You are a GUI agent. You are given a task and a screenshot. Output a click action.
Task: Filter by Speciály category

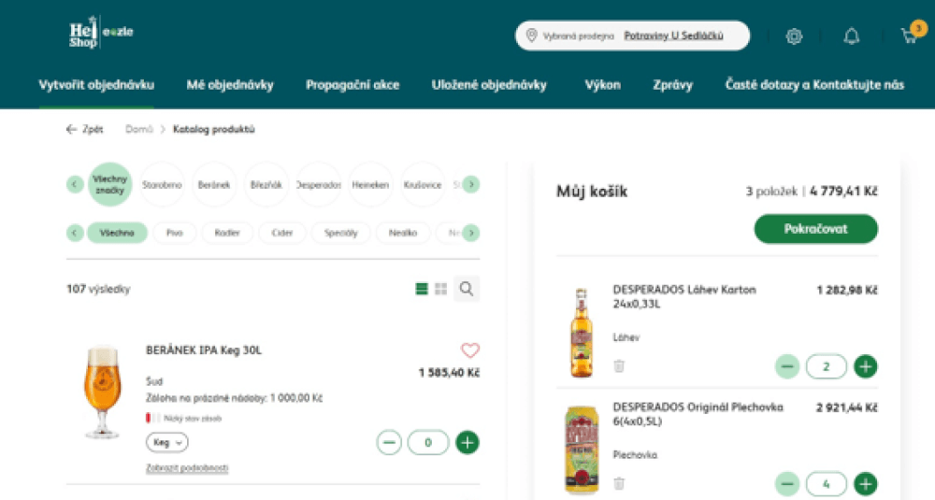340,233
